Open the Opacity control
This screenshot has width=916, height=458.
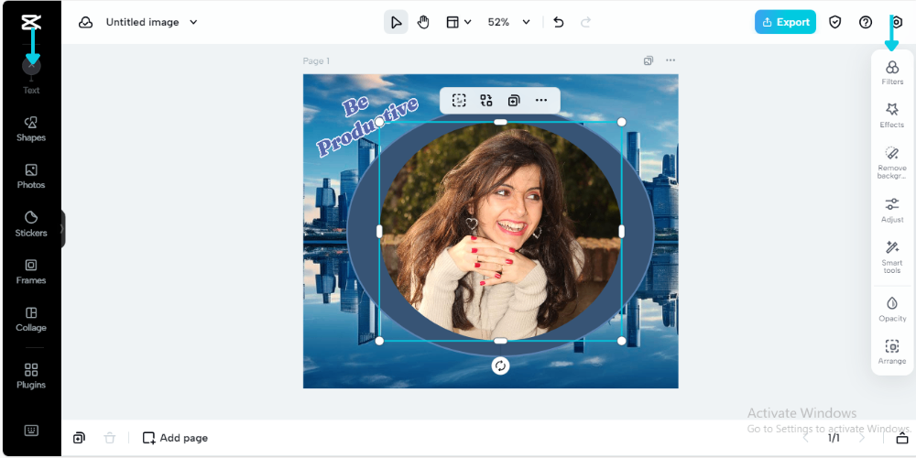pyautogui.click(x=891, y=308)
